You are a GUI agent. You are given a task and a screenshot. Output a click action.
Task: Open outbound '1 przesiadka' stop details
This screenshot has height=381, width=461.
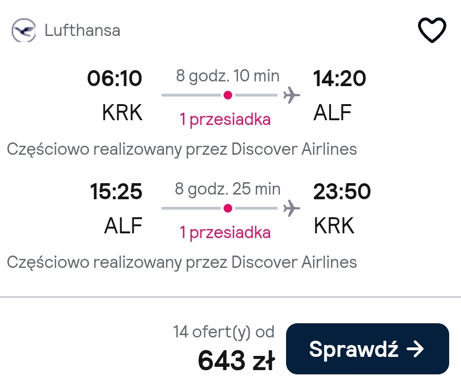pos(225,119)
